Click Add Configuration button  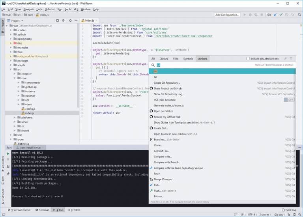227,15
